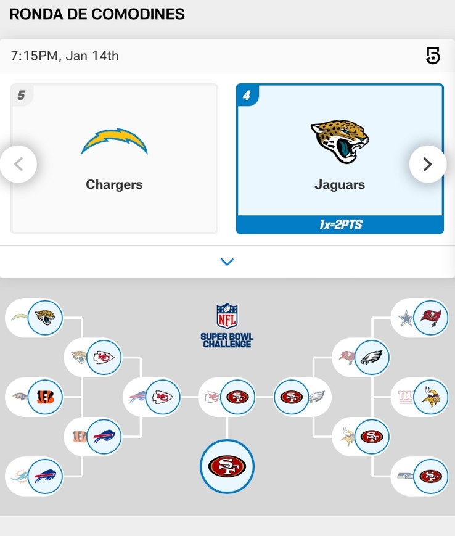The width and height of the screenshot is (455, 536).
Task: Expand matchup details with the down chevron
Action: pos(227,262)
